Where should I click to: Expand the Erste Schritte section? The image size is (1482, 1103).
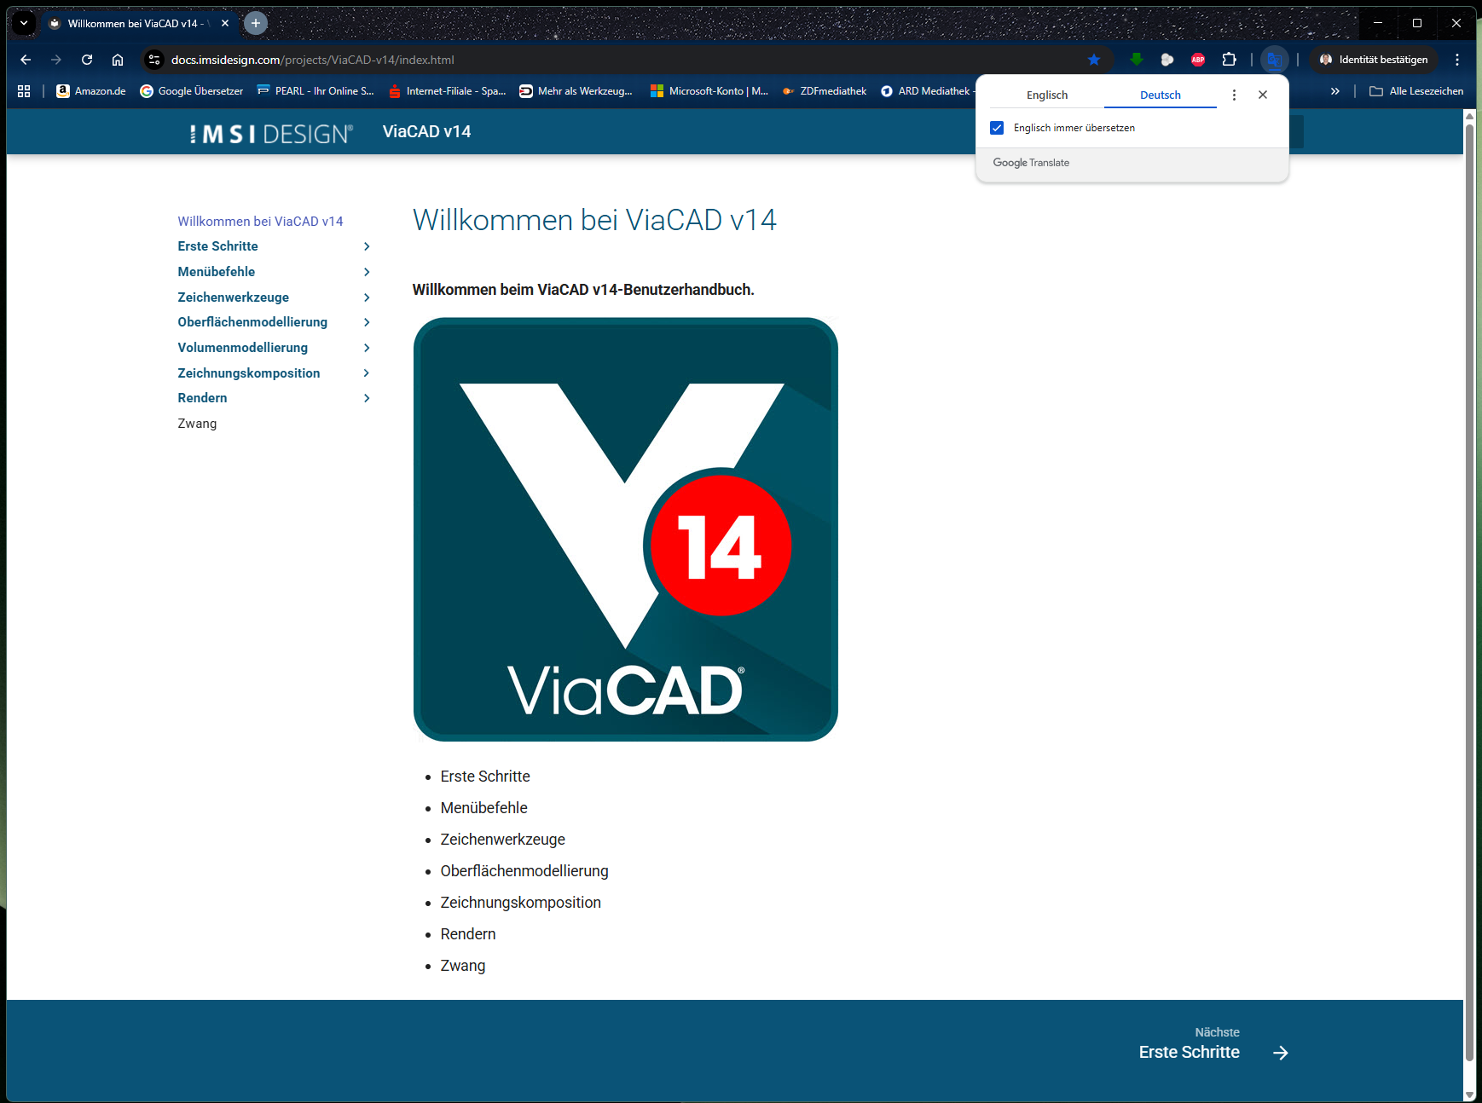367,246
